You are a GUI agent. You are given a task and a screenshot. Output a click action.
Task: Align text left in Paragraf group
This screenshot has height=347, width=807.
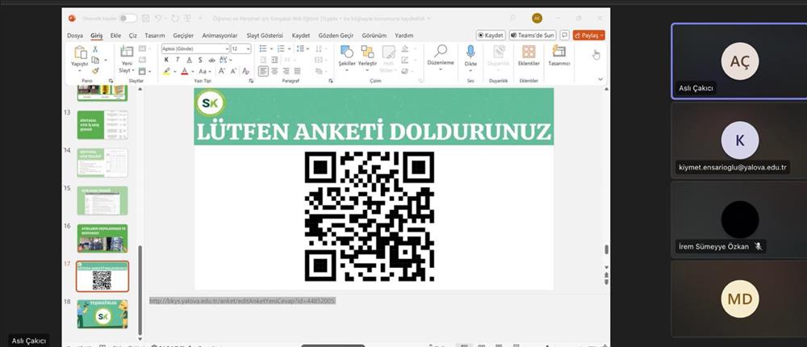click(x=263, y=71)
